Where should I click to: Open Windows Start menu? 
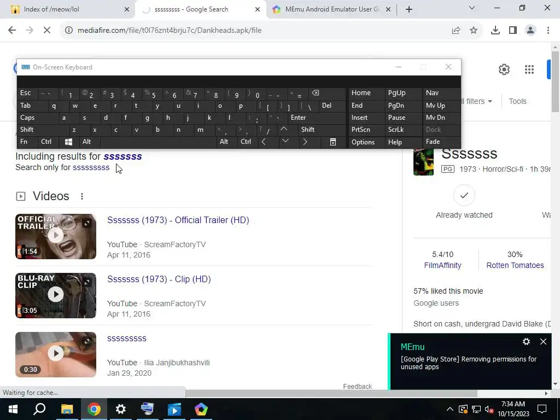click(x=13, y=409)
